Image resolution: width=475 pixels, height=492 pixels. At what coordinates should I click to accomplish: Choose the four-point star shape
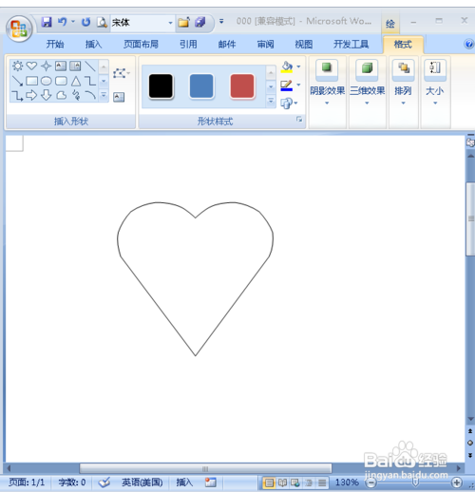pos(47,66)
